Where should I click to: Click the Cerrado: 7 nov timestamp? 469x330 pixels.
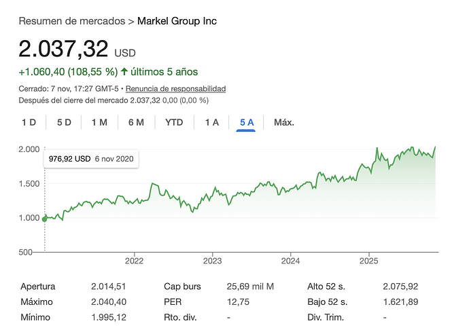[69, 89]
